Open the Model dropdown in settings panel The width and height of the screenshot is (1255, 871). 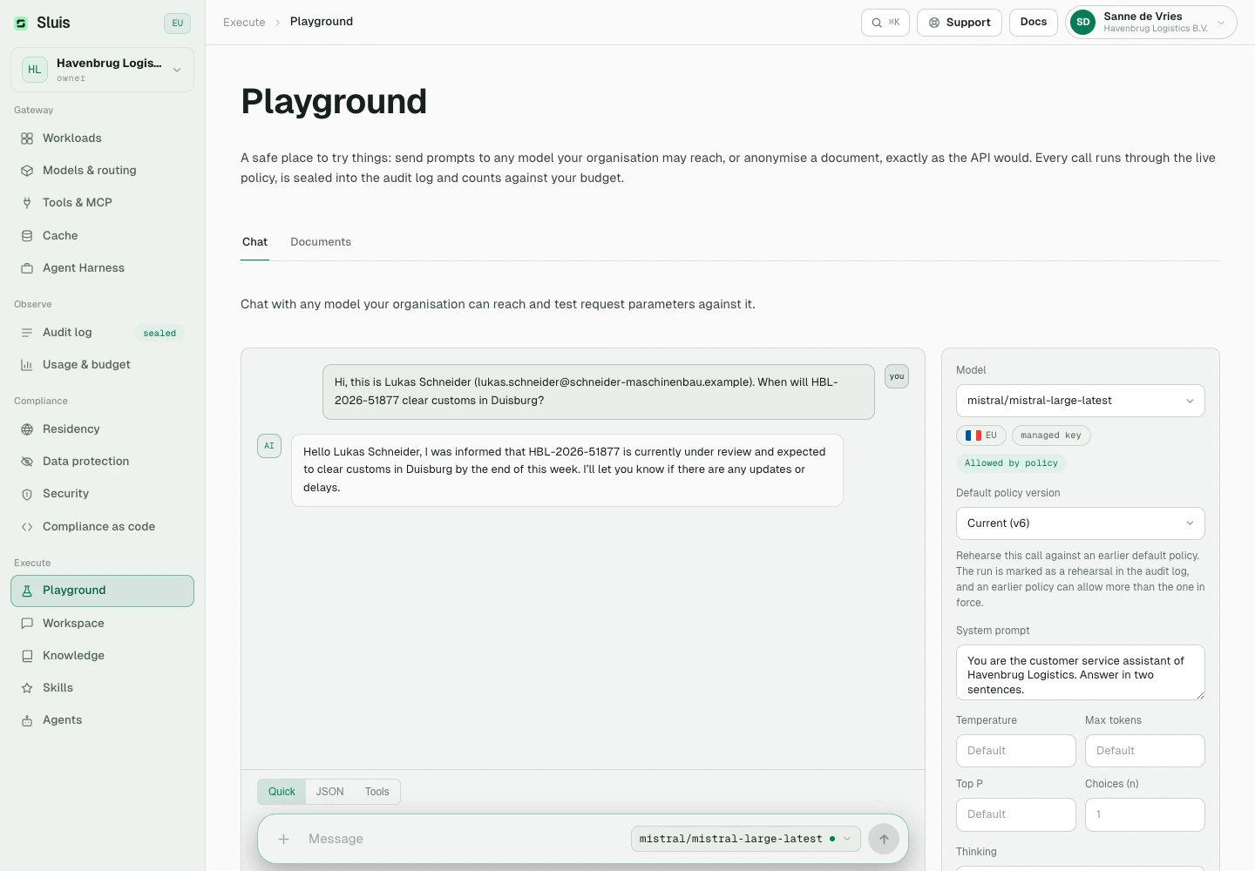1081,401
